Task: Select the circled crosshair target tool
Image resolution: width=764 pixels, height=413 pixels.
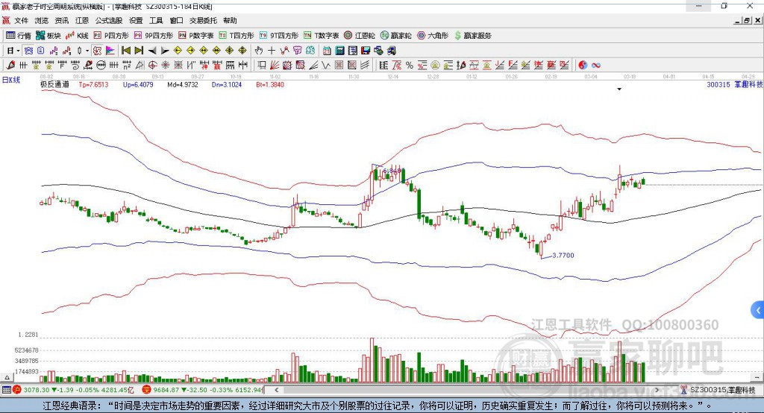Action: tap(152, 66)
